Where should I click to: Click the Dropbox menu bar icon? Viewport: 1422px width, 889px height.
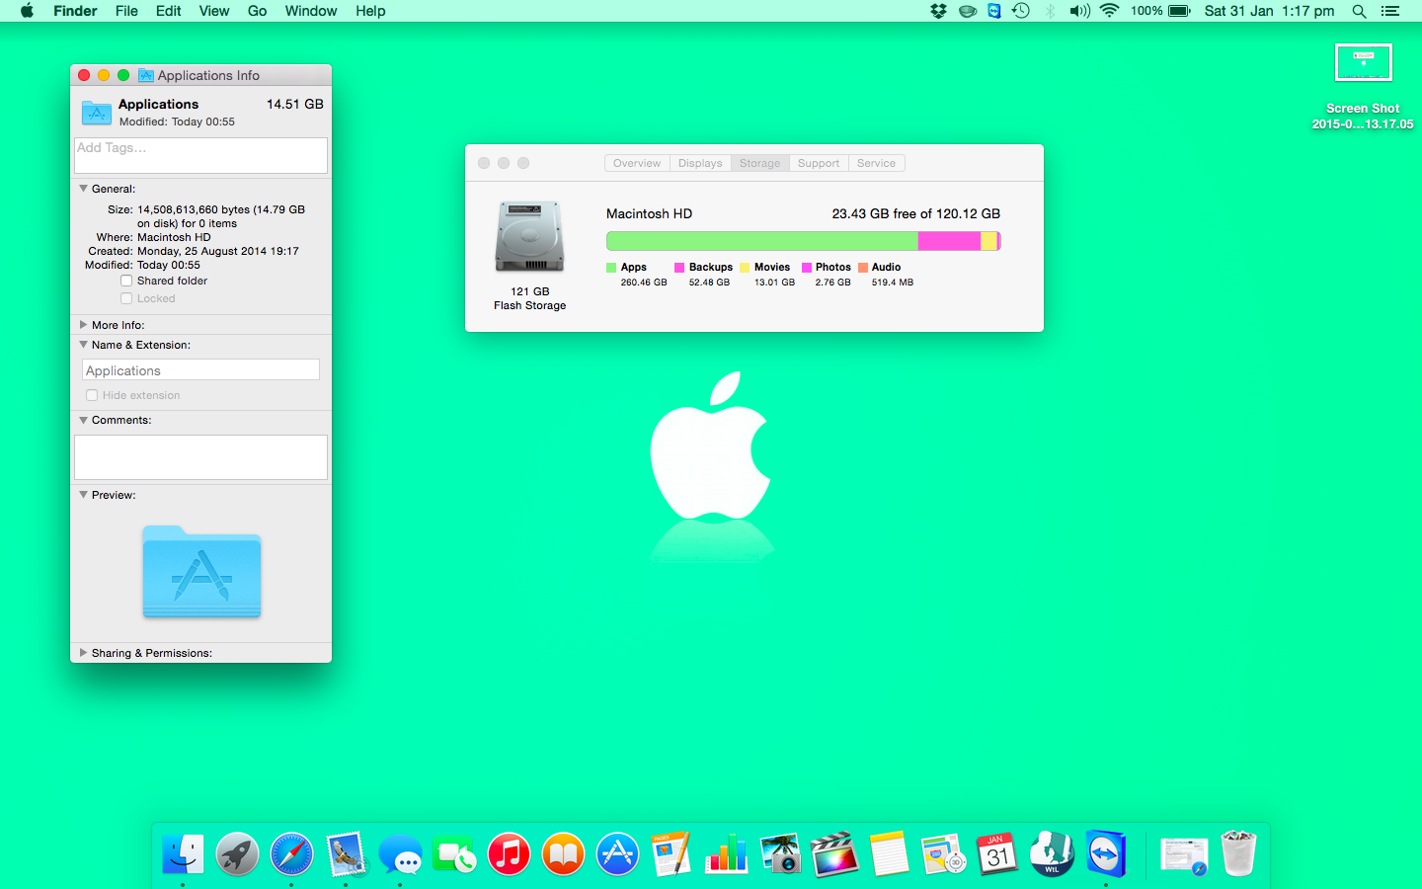(939, 11)
